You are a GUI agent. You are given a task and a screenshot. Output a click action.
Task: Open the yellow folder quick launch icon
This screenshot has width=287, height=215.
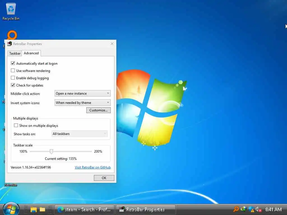[43, 209]
